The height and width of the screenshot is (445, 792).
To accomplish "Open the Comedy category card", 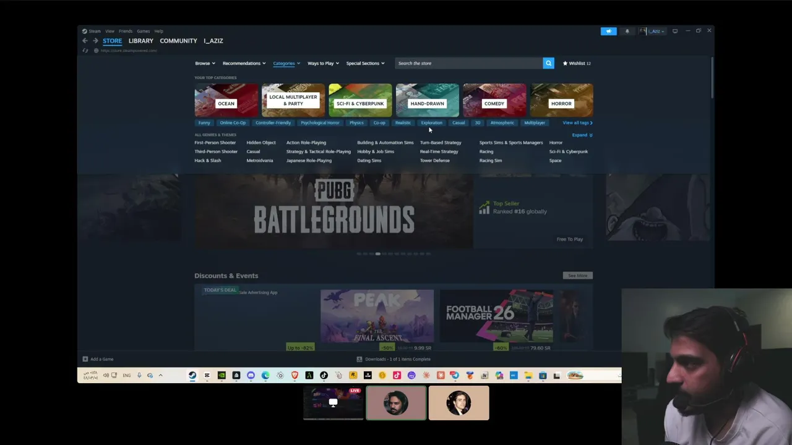I will pyautogui.click(x=494, y=100).
